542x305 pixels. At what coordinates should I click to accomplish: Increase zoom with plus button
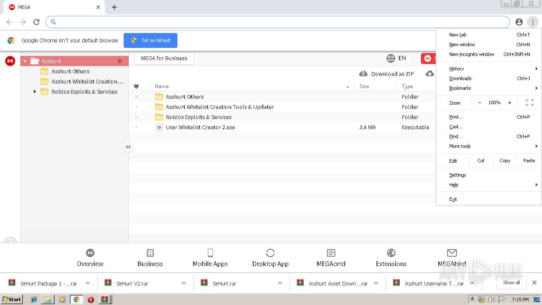(509, 103)
